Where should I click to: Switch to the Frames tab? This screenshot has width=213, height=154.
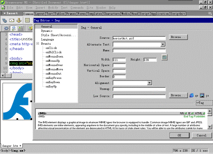pos(71,14)
